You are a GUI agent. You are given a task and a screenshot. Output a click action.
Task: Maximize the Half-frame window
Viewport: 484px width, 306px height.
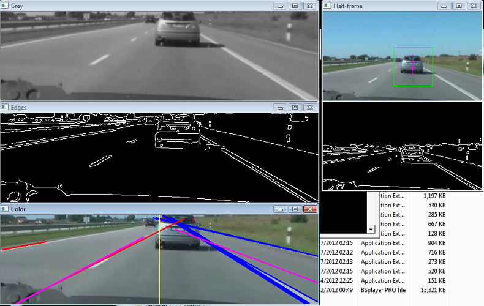tap(458, 6)
